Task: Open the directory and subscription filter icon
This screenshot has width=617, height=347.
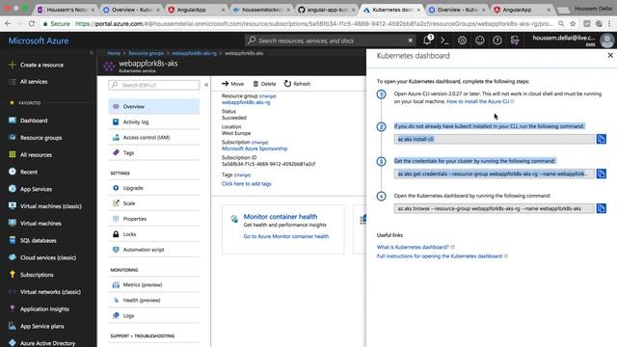Action: [x=515, y=40]
